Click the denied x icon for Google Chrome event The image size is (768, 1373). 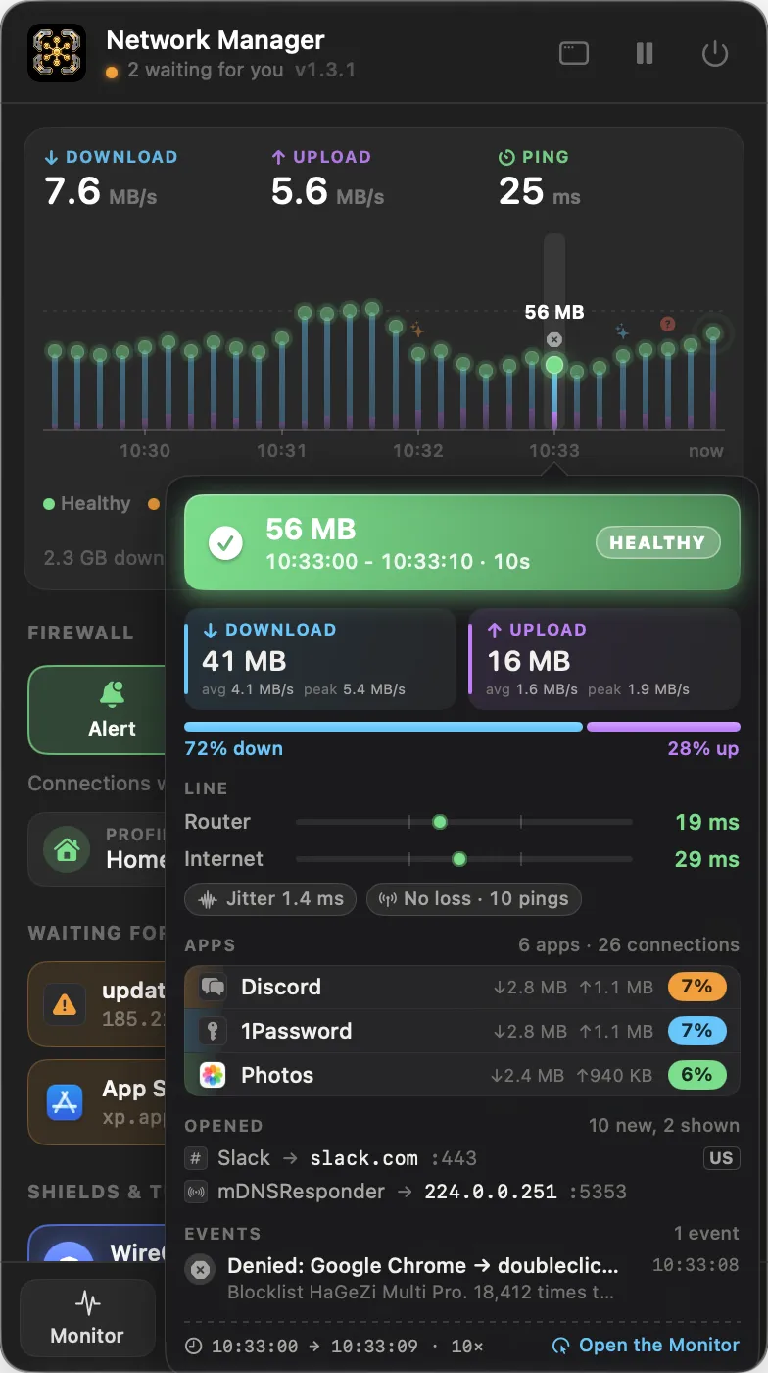point(200,1270)
